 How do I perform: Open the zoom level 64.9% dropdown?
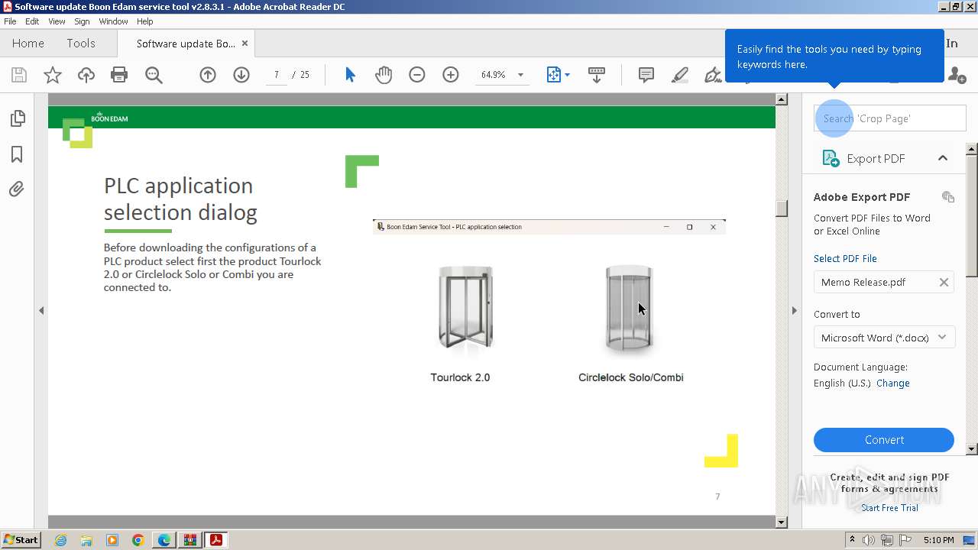click(x=520, y=75)
